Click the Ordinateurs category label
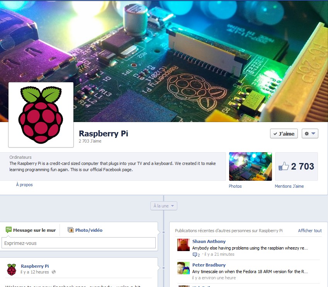Viewport: 328px width, 287px height. click(x=20, y=157)
